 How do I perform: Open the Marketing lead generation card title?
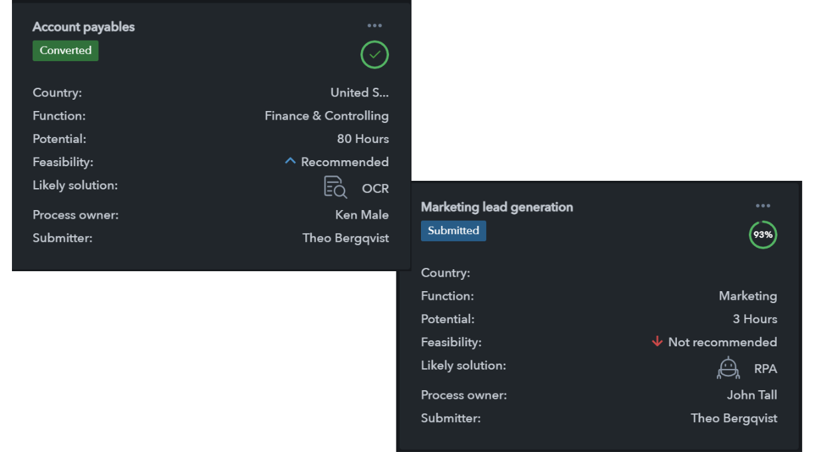tap(497, 207)
